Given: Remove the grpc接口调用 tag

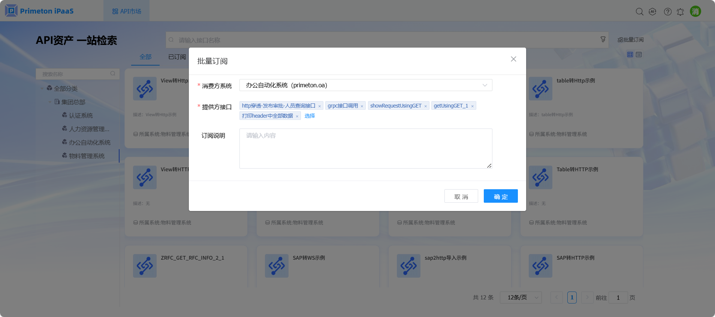Looking at the screenshot, I should pos(362,106).
